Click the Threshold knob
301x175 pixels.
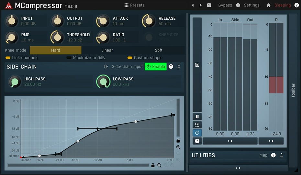[x=58, y=37]
